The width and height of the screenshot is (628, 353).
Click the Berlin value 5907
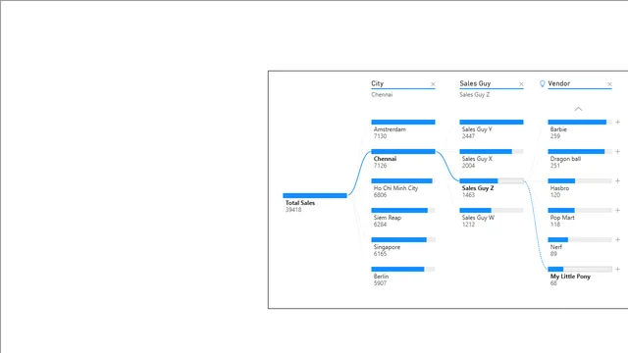(380, 283)
